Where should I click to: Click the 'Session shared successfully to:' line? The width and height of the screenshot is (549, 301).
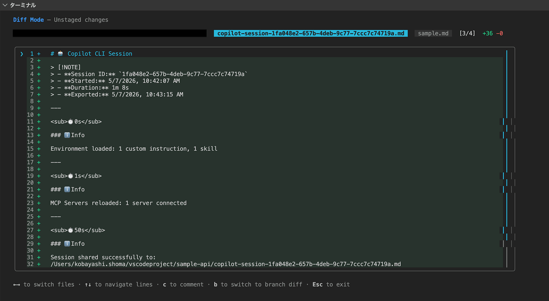(103, 257)
